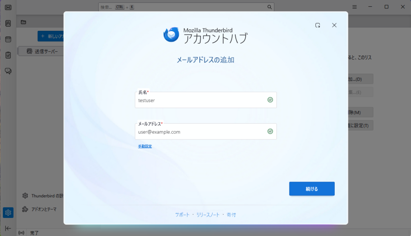Open the Address Book icon
This screenshot has width=411, height=236.
point(8,23)
